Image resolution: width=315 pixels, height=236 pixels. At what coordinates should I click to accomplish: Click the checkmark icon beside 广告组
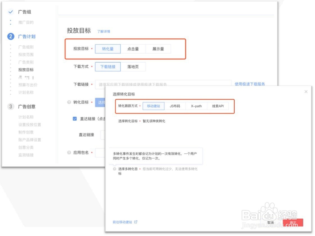[10, 12]
